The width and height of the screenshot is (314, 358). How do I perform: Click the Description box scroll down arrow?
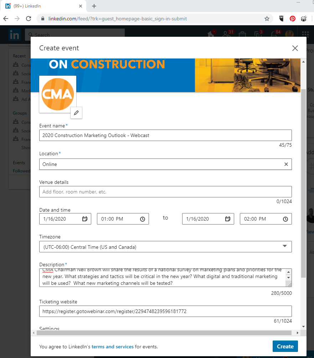pos(288,278)
